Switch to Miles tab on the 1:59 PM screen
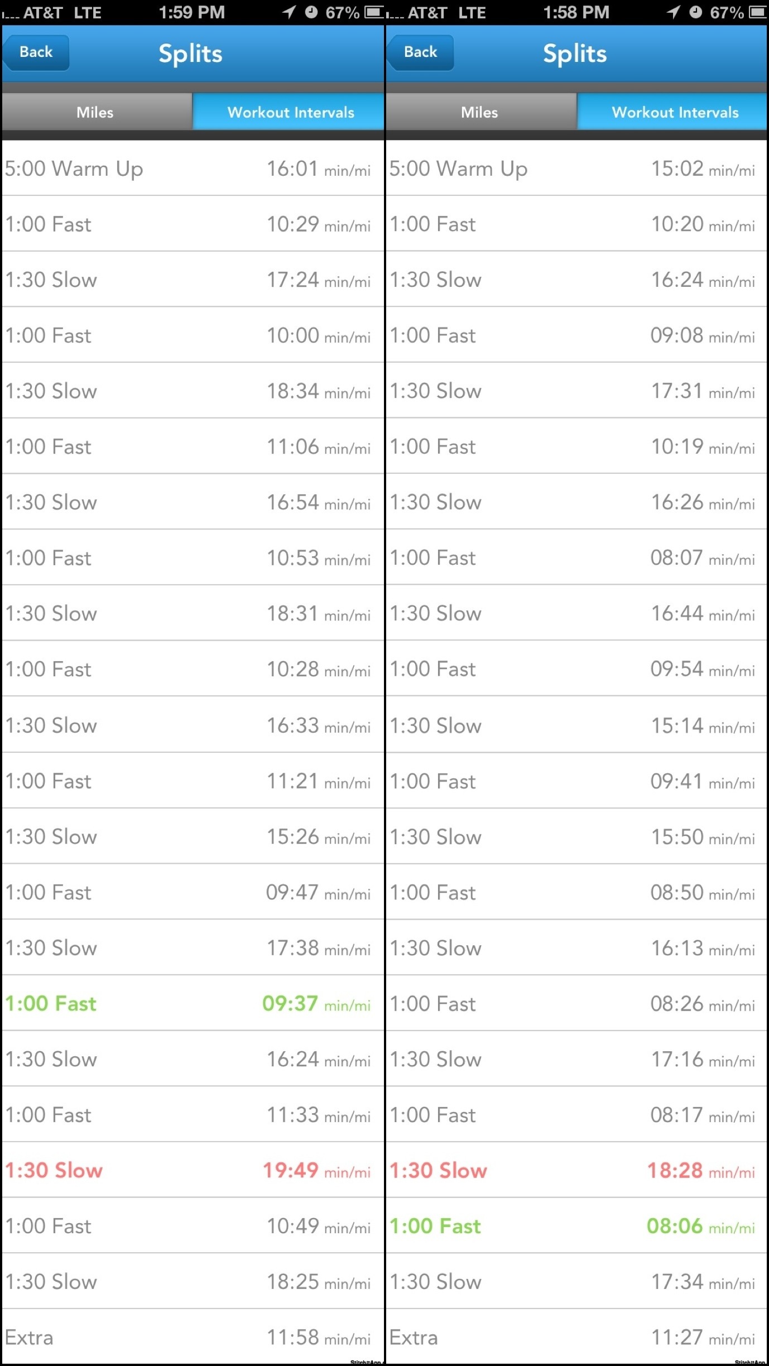The width and height of the screenshot is (769, 1366). click(95, 112)
